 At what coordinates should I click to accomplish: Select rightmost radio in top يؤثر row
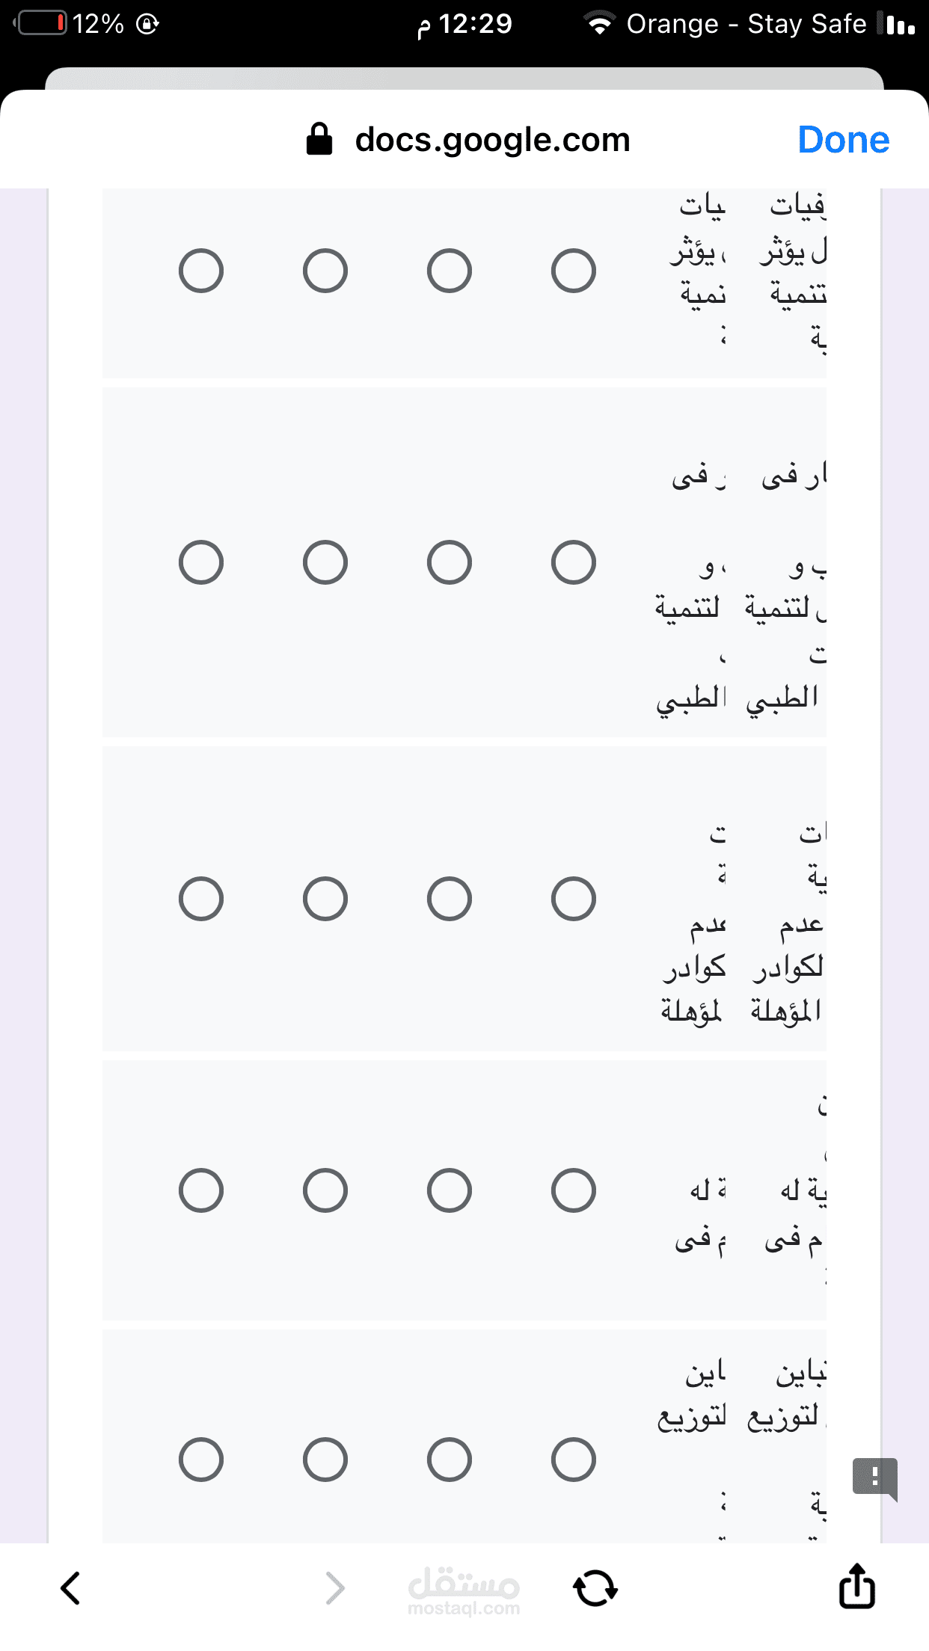574,271
